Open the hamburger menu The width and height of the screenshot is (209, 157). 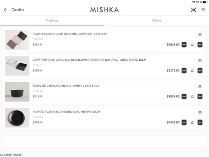point(203,10)
